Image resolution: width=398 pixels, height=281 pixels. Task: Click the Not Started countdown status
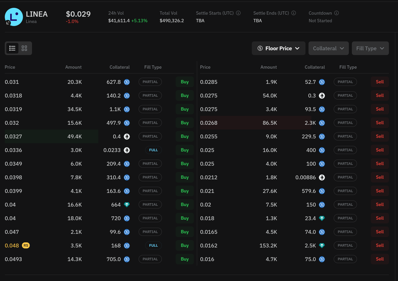pos(320,21)
